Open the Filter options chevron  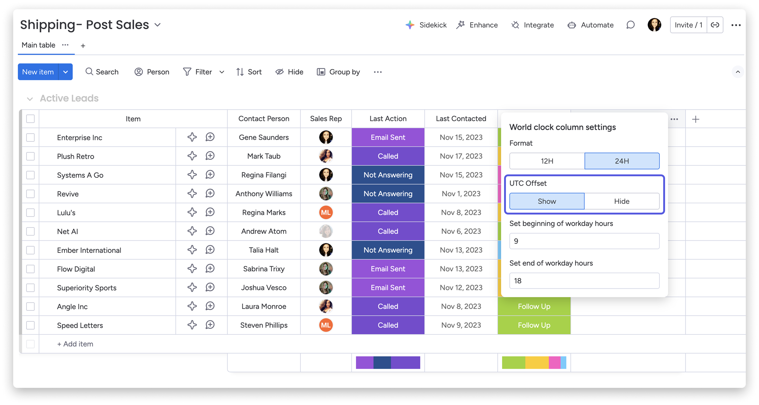pos(222,72)
